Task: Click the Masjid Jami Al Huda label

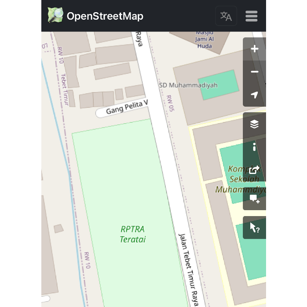Action: coord(204,39)
